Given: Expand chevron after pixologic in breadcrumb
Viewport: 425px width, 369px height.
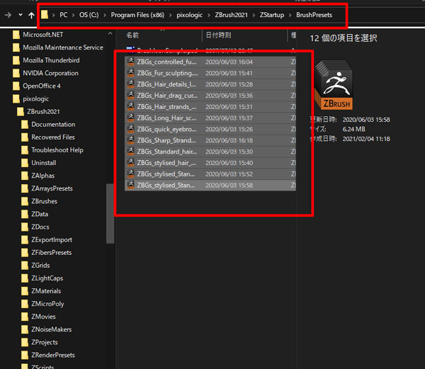Looking at the screenshot, I should click(x=209, y=15).
